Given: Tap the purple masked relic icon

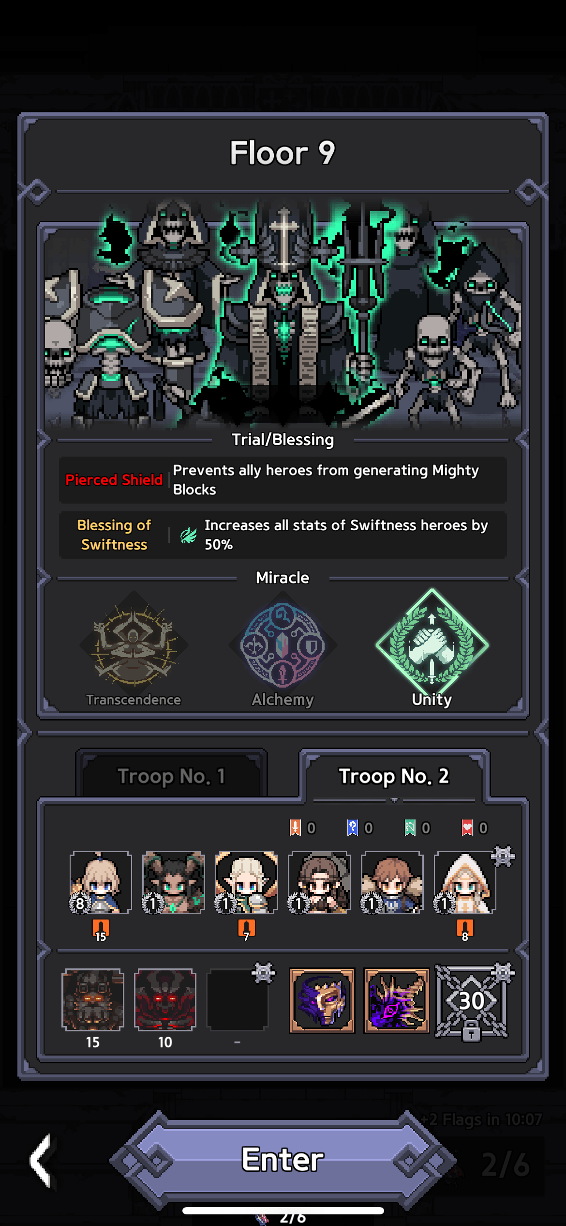Looking at the screenshot, I should [x=322, y=1000].
